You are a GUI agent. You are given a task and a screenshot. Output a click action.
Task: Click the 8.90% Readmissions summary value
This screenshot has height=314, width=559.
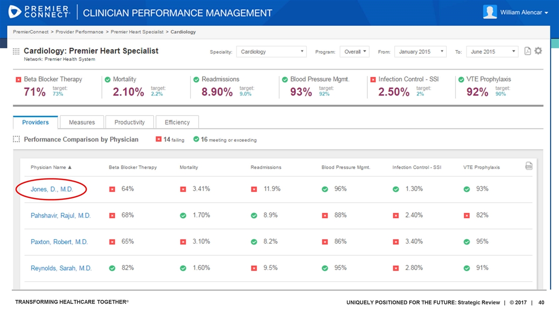click(217, 92)
